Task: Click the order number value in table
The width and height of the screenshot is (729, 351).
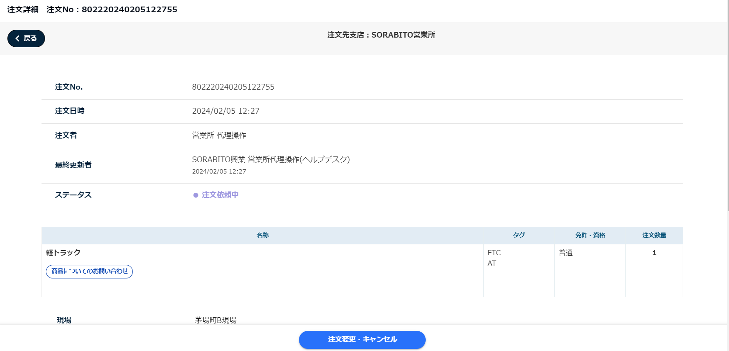Action: tap(233, 87)
